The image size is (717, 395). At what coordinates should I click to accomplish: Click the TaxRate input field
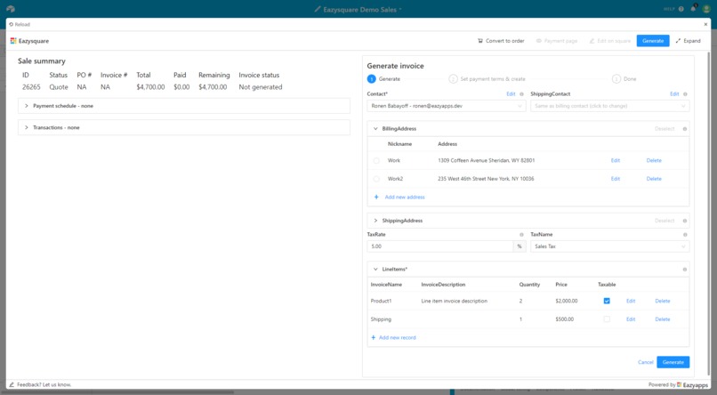439,246
